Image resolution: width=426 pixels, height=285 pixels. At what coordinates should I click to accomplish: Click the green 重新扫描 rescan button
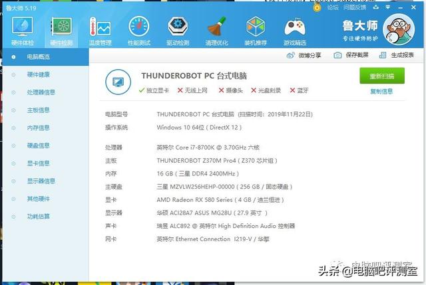tap(382, 76)
